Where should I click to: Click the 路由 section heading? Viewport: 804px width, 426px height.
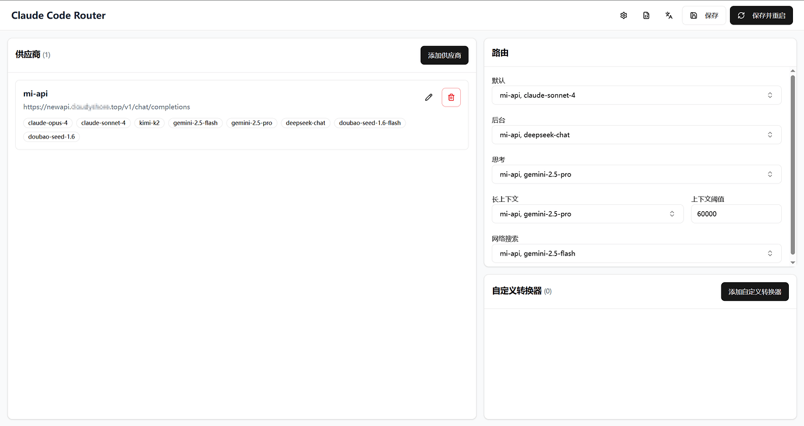pos(500,53)
